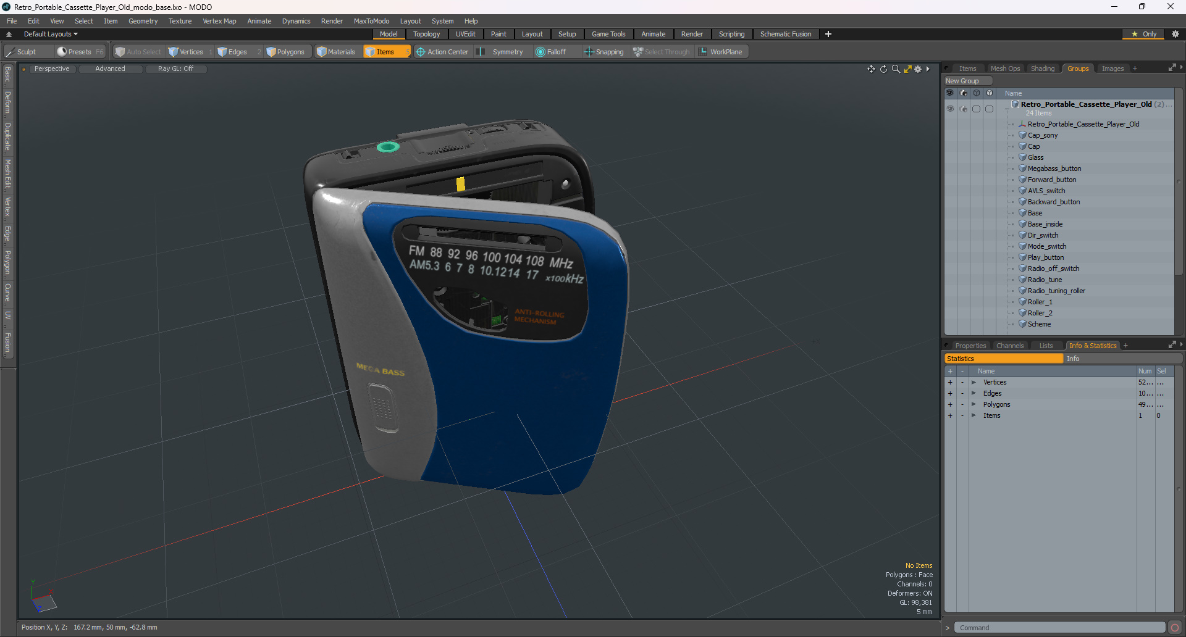Add a new tab beside Images tab

[1135, 69]
